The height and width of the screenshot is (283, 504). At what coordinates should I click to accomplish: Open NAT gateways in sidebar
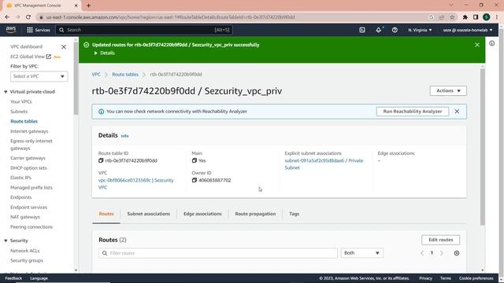click(25, 217)
